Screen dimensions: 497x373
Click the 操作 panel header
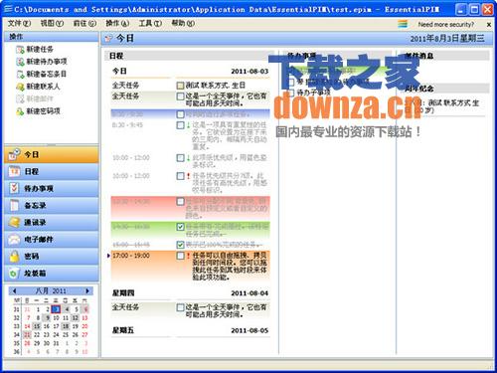[x=52, y=37]
